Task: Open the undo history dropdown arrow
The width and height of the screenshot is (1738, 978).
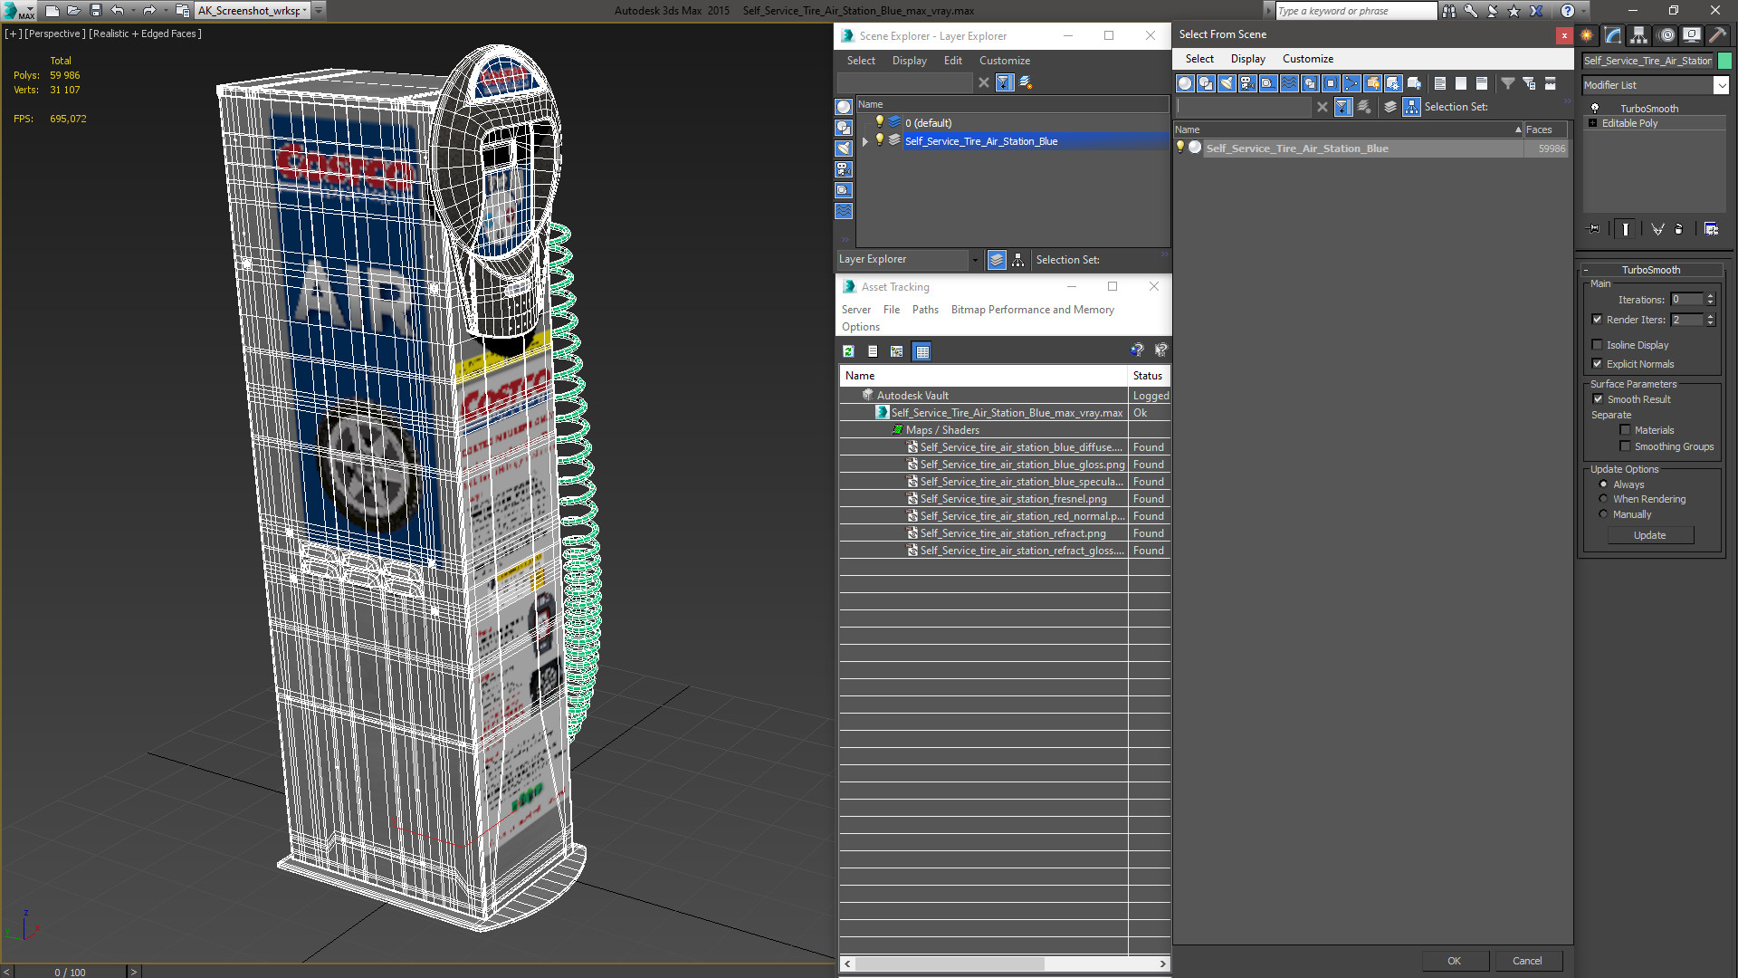Action: click(132, 11)
